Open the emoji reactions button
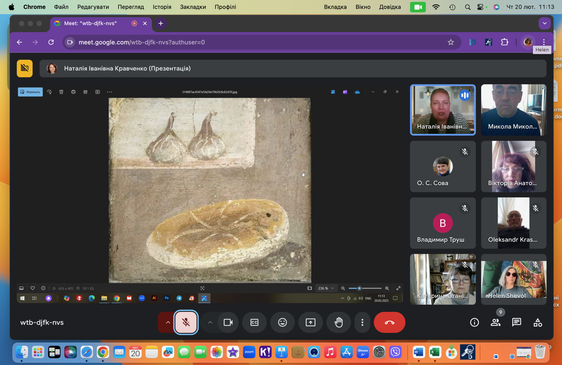Screen dimensions: 562x365 pyautogui.click(x=282, y=322)
